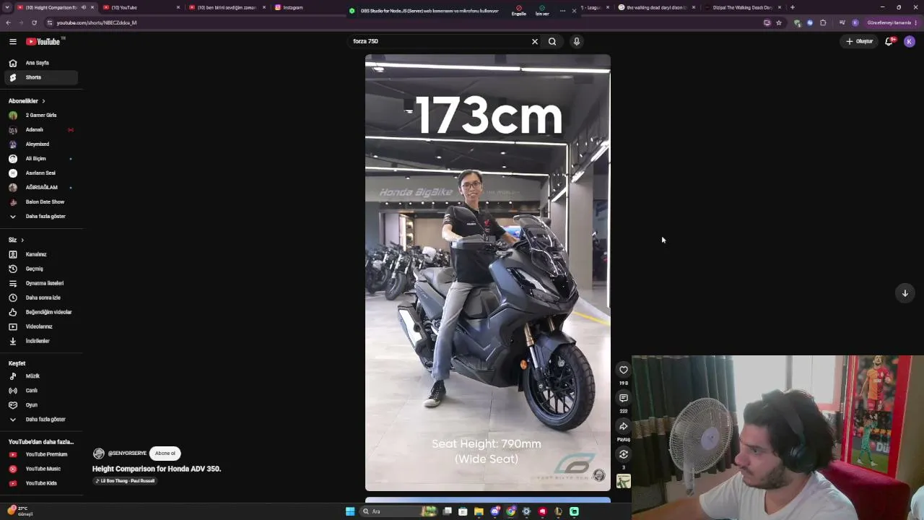The height and width of the screenshot is (520, 924).
Task: Open the SENYORSERYE channel avatar
Action: 99,454
